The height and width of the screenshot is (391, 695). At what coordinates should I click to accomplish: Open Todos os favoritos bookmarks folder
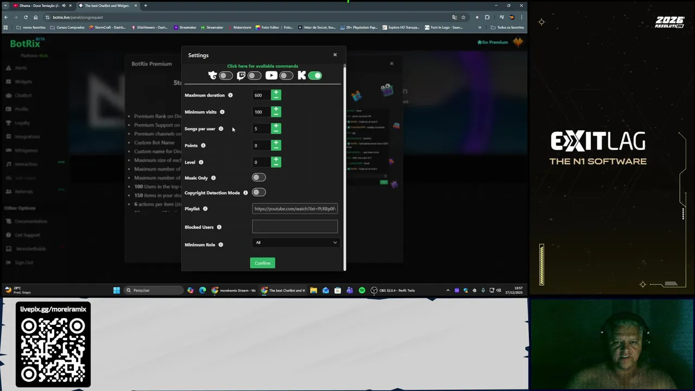(x=507, y=27)
